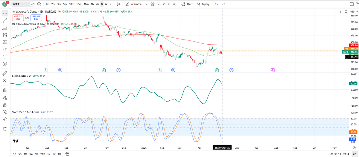Image resolution: width=359 pixels, height=157 pixels.
Task: Select the trend line drawing tool
Action: pos(5,20)
